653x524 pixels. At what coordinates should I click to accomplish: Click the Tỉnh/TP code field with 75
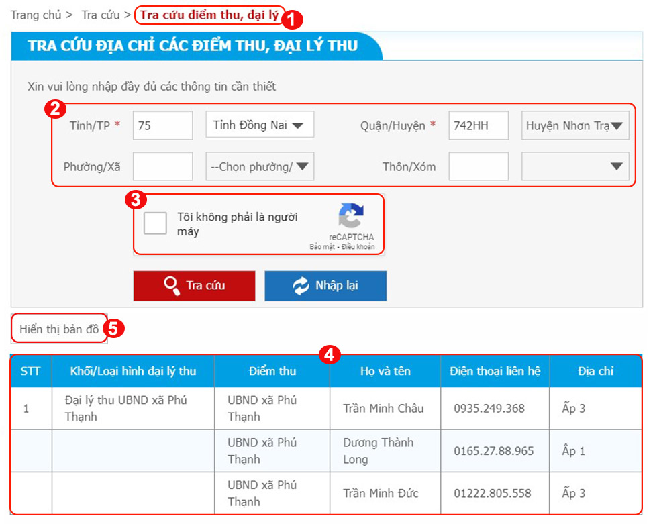162,126
